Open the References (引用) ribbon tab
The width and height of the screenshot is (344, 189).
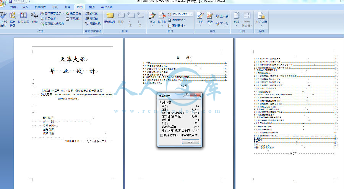tap(55, 7)
